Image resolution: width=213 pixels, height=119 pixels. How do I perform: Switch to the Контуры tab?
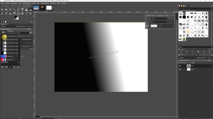(195, 55)
